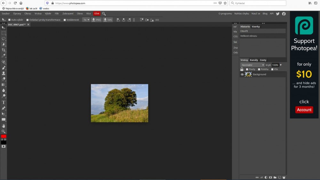Select the Crop tool

4,50
